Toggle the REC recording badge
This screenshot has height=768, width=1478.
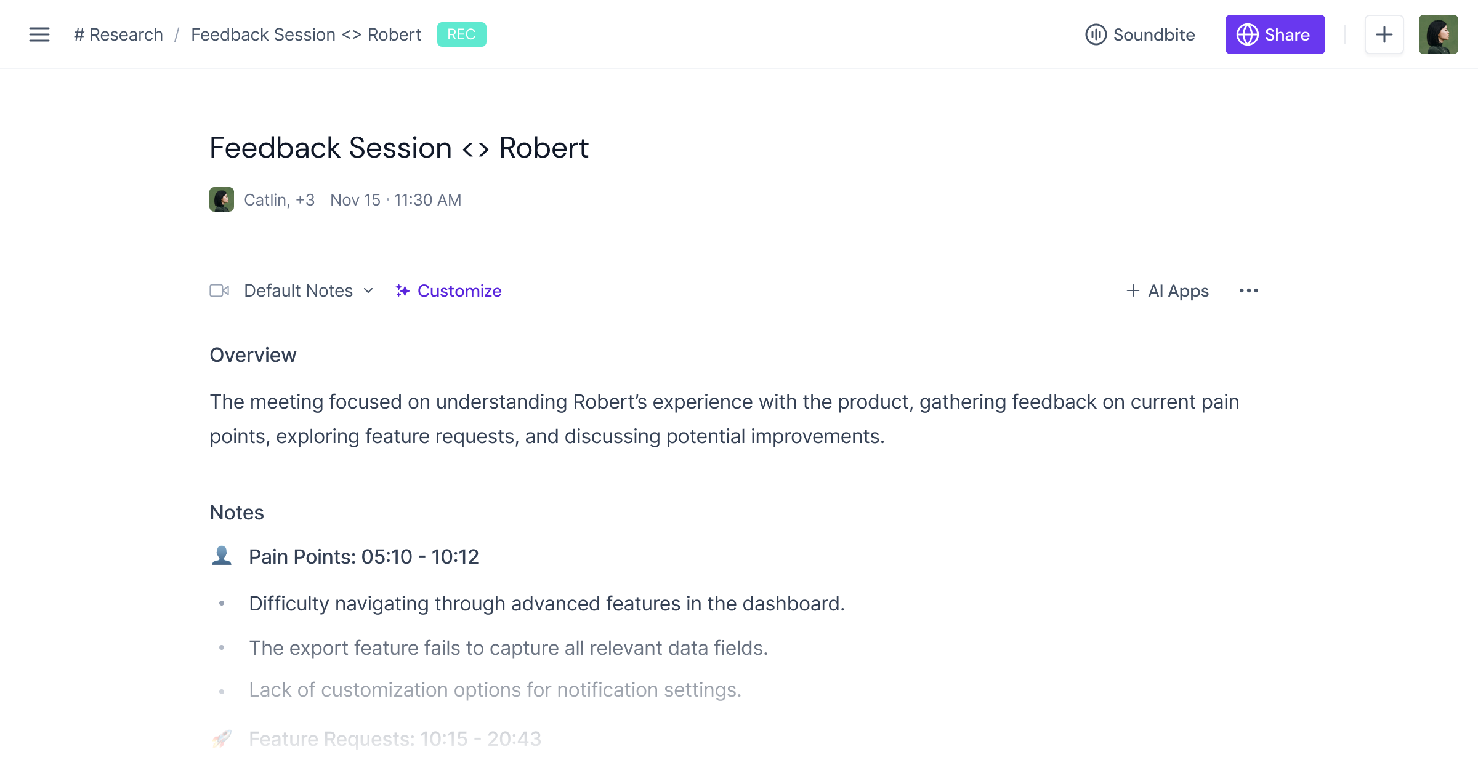(x=462, y=34)
